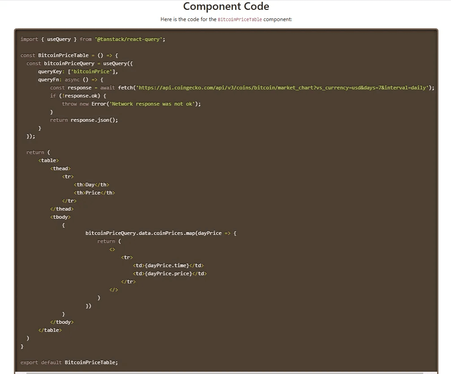Click the Component Code heading
This screenshot has height=374, width=451.
tap(226, 7)
